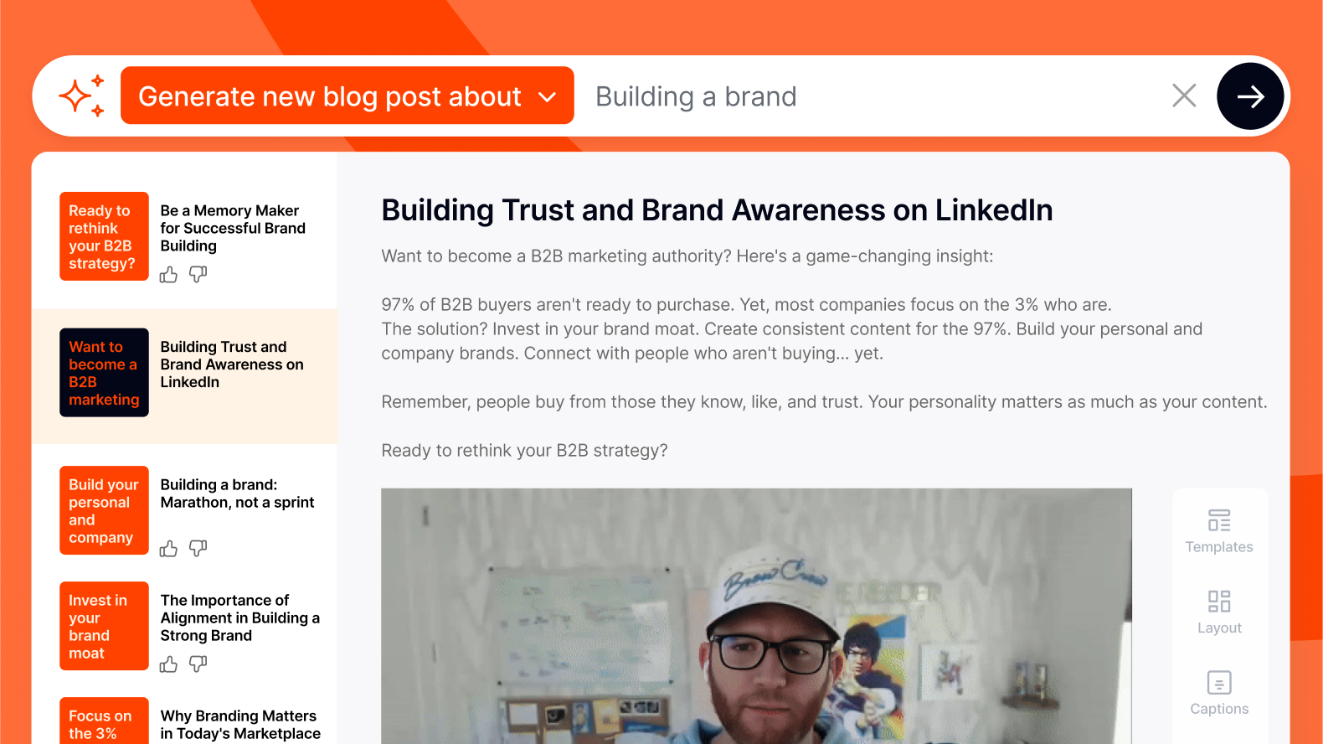The image size is (1323, 744).
Task: Submit with the black arrow button
Action: point(1249,96)
